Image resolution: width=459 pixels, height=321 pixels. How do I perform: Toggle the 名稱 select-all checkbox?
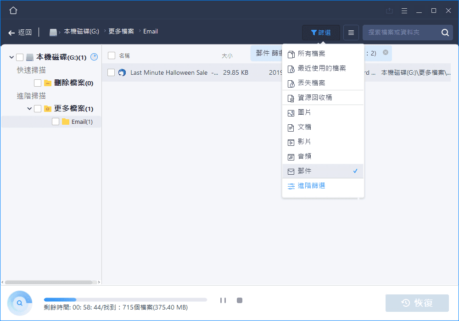coord(112,55)
